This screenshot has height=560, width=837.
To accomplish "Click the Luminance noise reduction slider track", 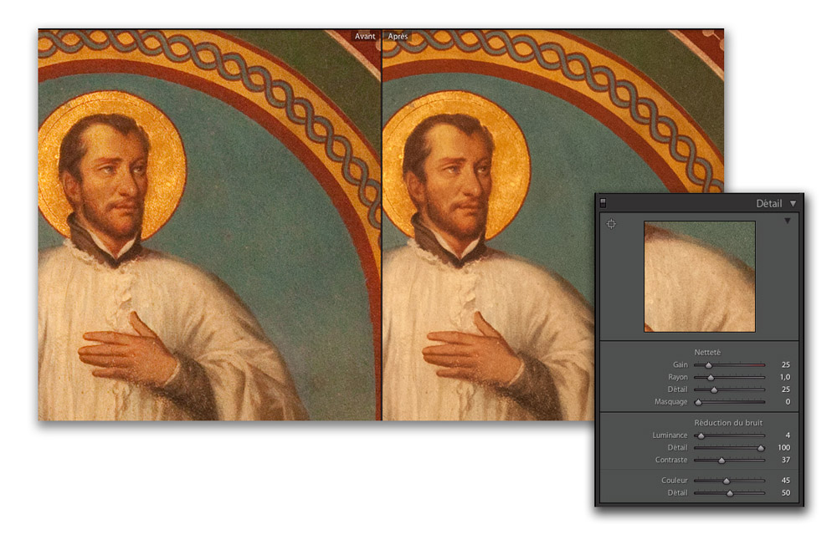I will tap(729, 435).
